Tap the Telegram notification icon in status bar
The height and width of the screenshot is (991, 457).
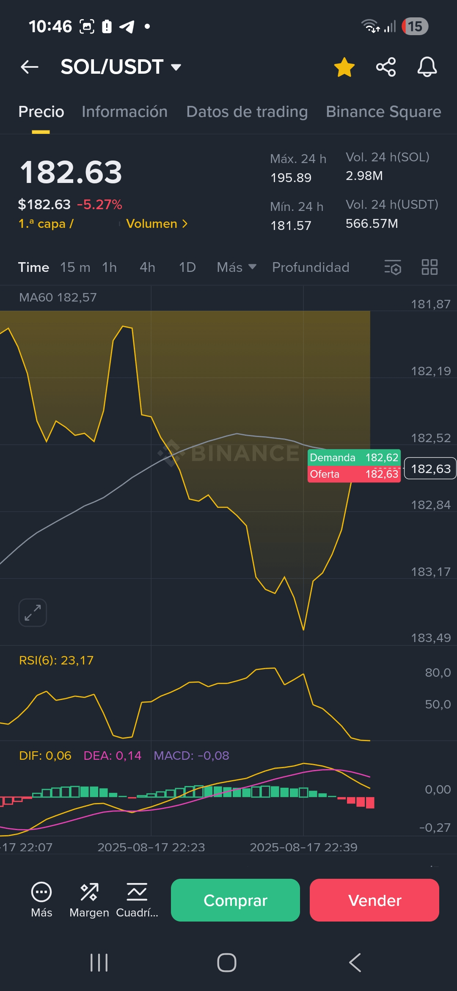(127, 27)
